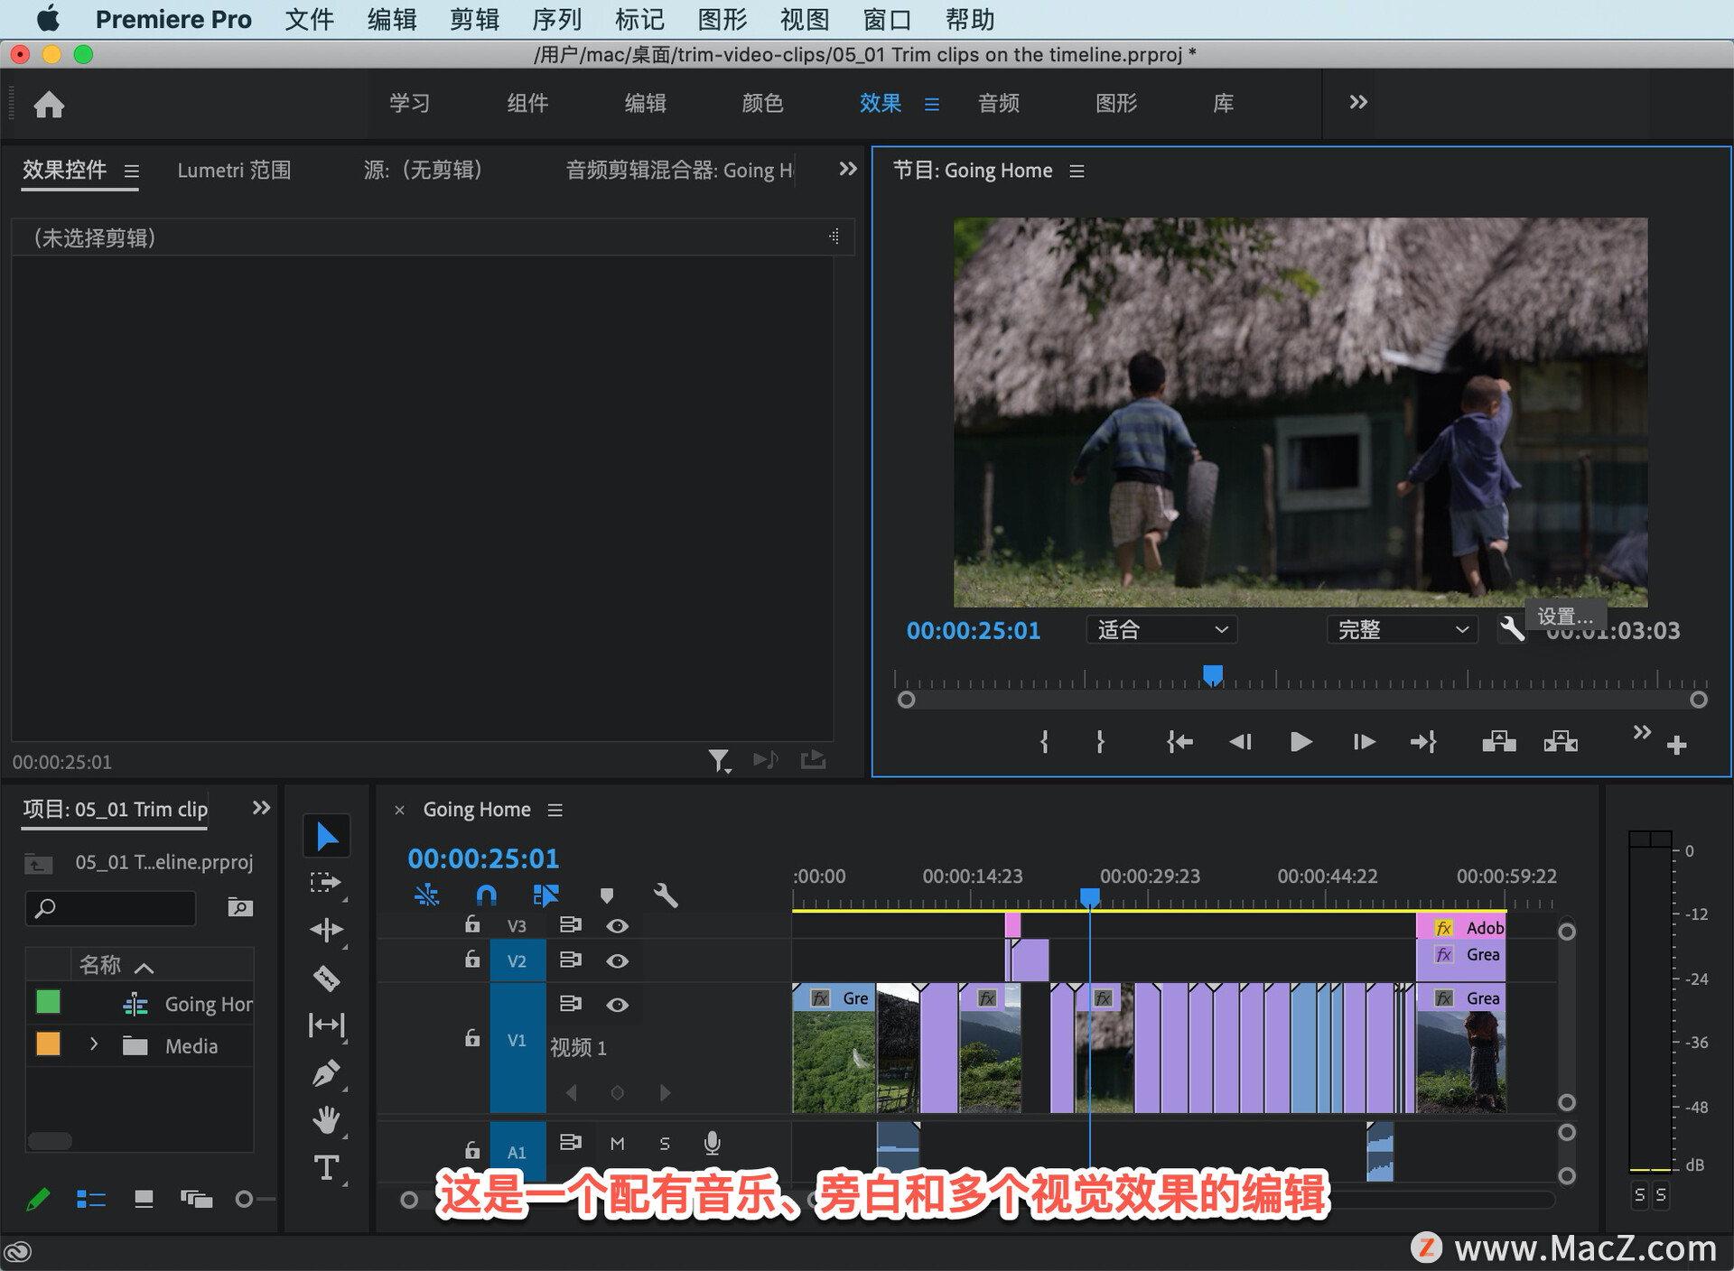Click the program monitor playhead marker

click(x=1212, y=673)
